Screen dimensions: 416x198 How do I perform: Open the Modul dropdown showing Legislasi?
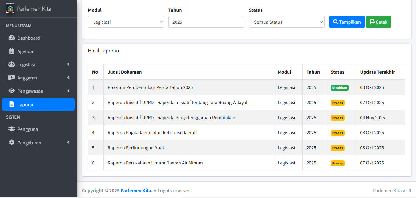tap(126, 22)
